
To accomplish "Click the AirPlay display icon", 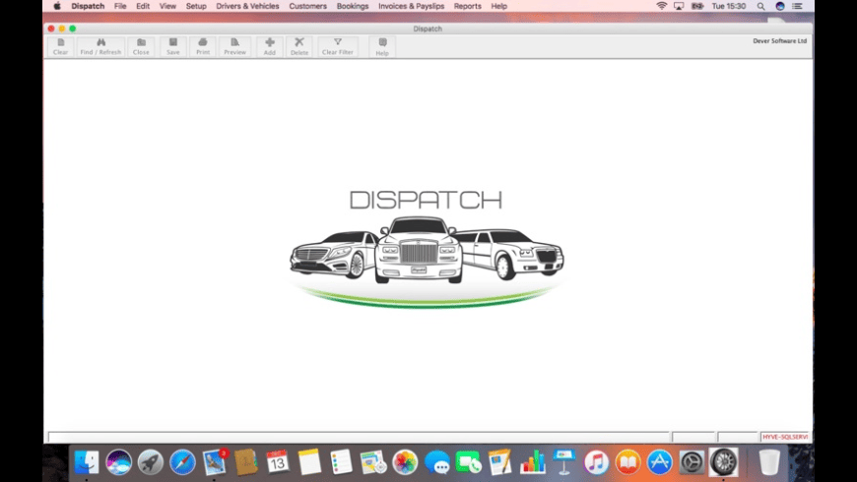I will (679, 6).
